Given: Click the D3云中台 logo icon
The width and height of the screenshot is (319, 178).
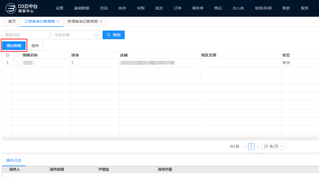Looking at the screenshot, I should [x=11, y=8].
